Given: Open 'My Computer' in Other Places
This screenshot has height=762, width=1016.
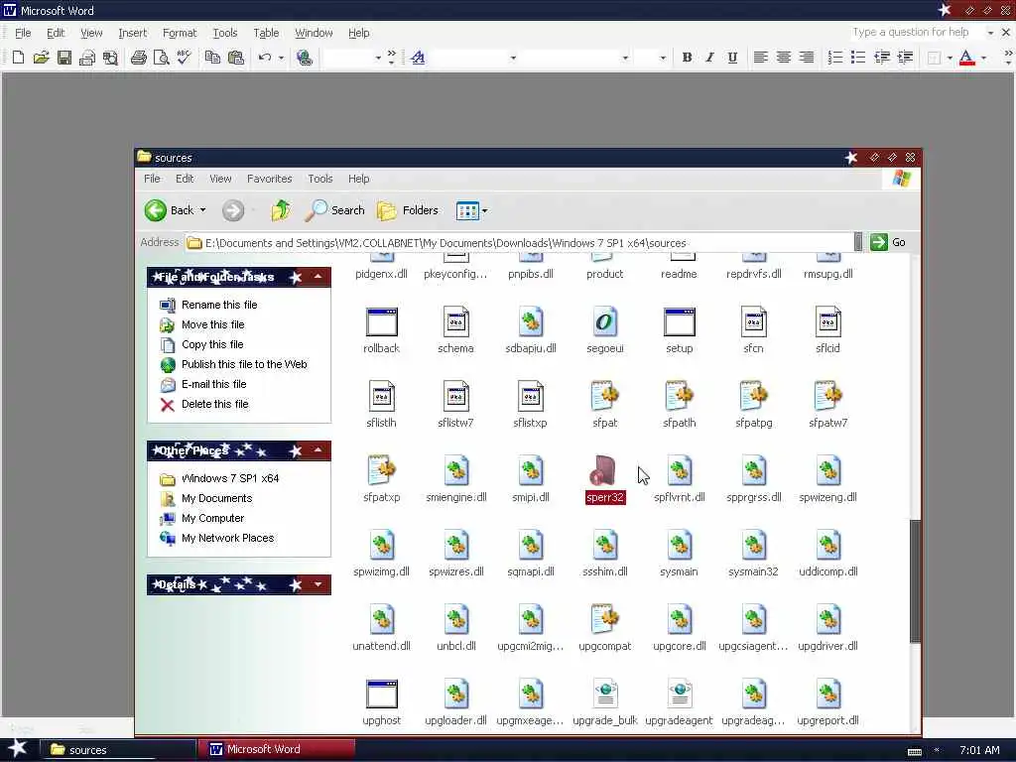Looking at the screenshot, I should tap(212, 518).
